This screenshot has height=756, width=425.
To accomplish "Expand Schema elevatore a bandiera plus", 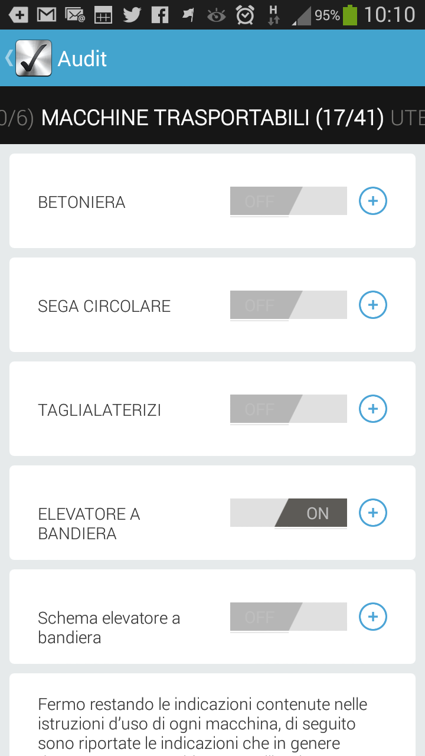I will pyautogui.click(x=373, y=617).
